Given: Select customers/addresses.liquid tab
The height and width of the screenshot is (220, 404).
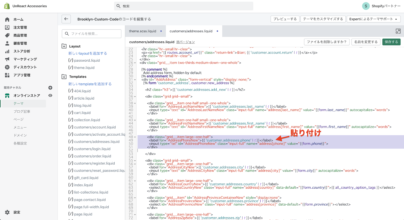Looking at the screenshot, I should (x=191, y=31).
